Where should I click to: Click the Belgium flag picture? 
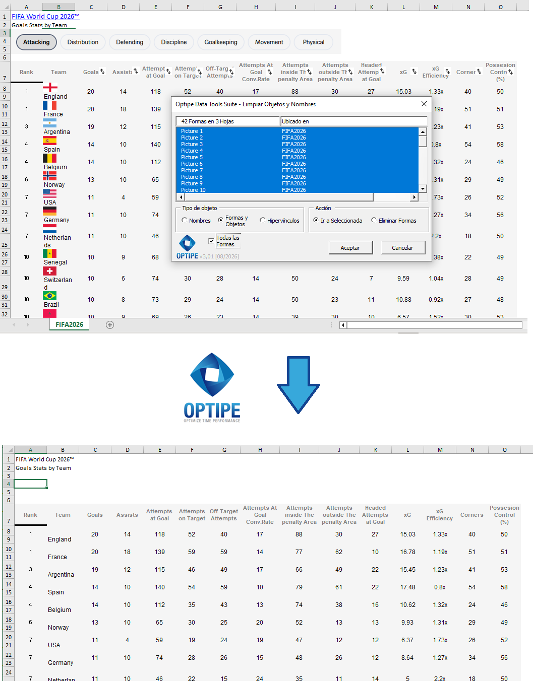click(x=50, y=158)
